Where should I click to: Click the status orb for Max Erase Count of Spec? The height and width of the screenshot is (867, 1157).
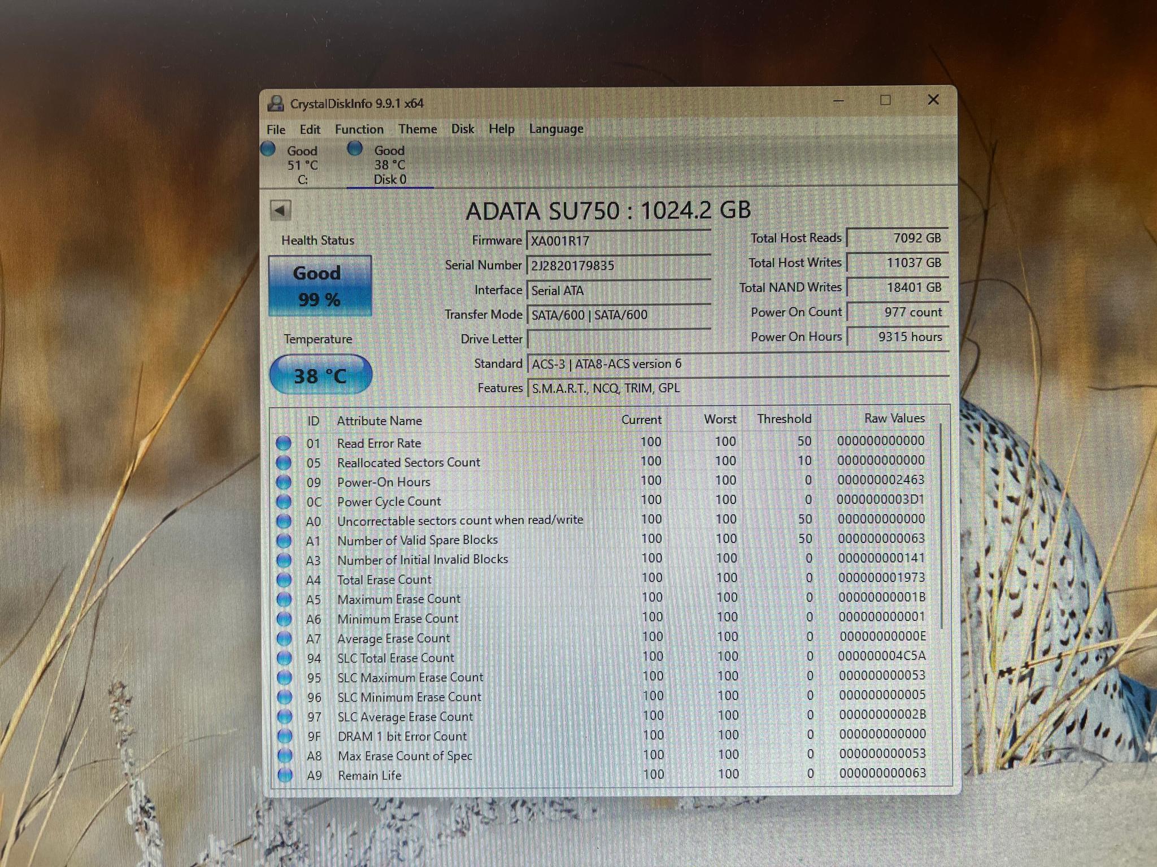(x=285, y=756)
